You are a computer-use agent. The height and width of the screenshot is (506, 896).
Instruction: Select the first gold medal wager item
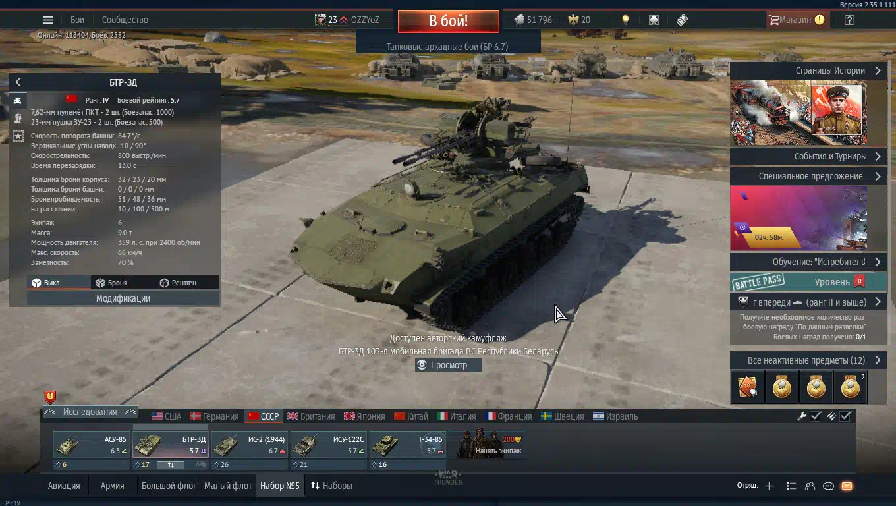tap(782, 387)
